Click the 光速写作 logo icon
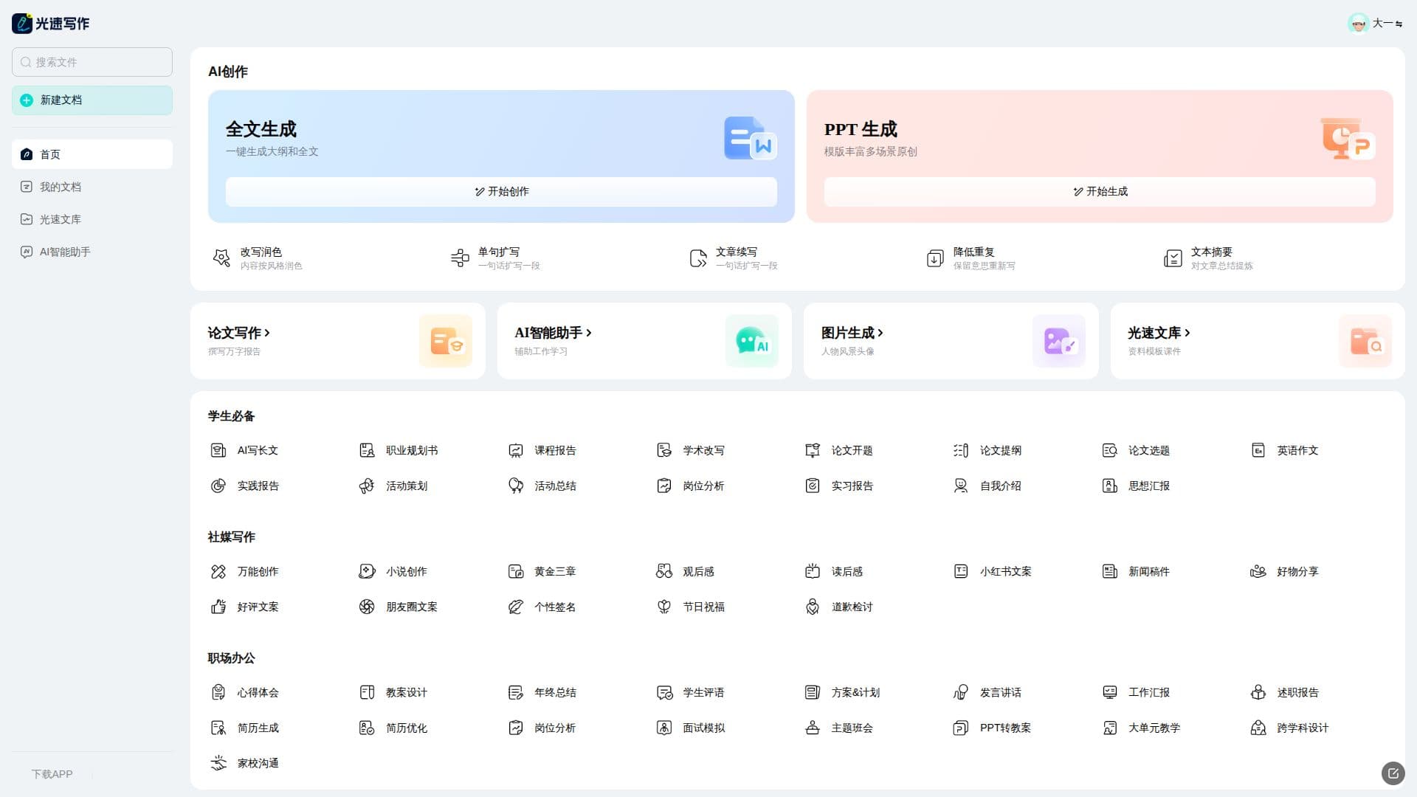This screenshot has height=797, width=1417. [22, 23]
